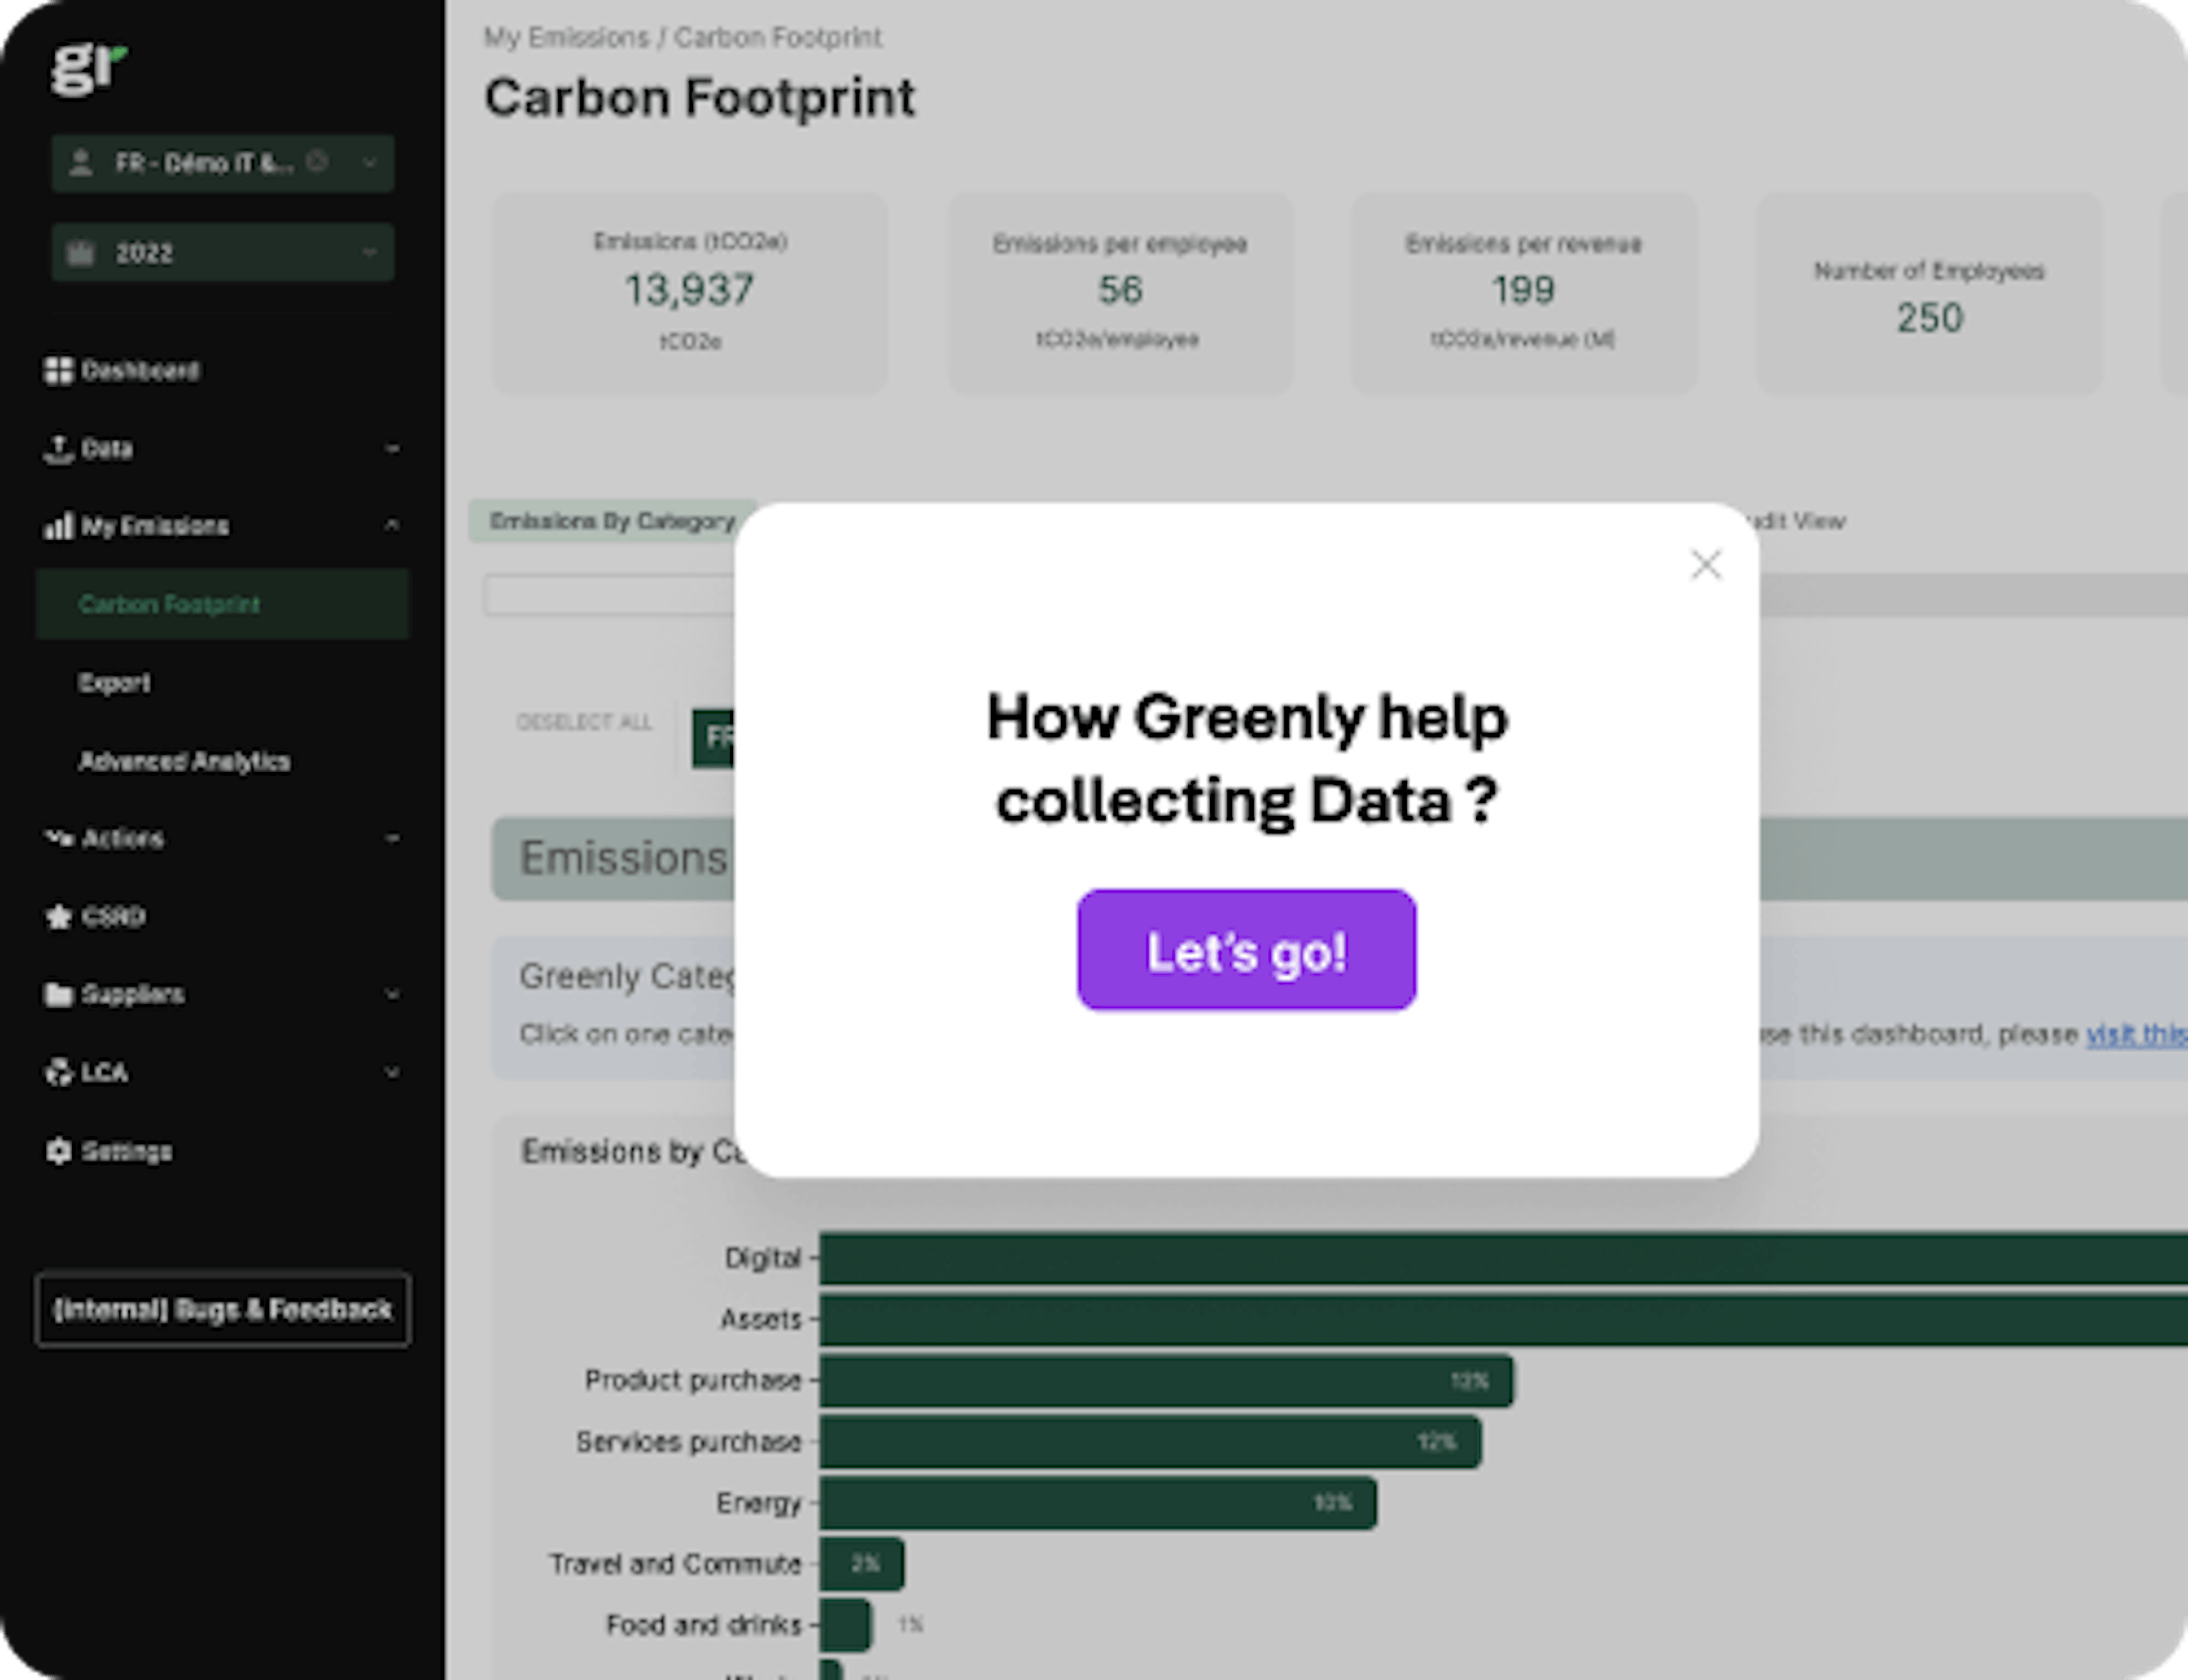Expand the Data section chevron

tap(392, 449)
